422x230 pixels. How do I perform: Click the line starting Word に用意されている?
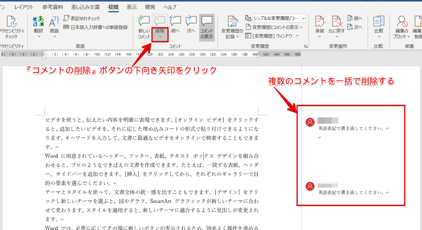(152, 156)
